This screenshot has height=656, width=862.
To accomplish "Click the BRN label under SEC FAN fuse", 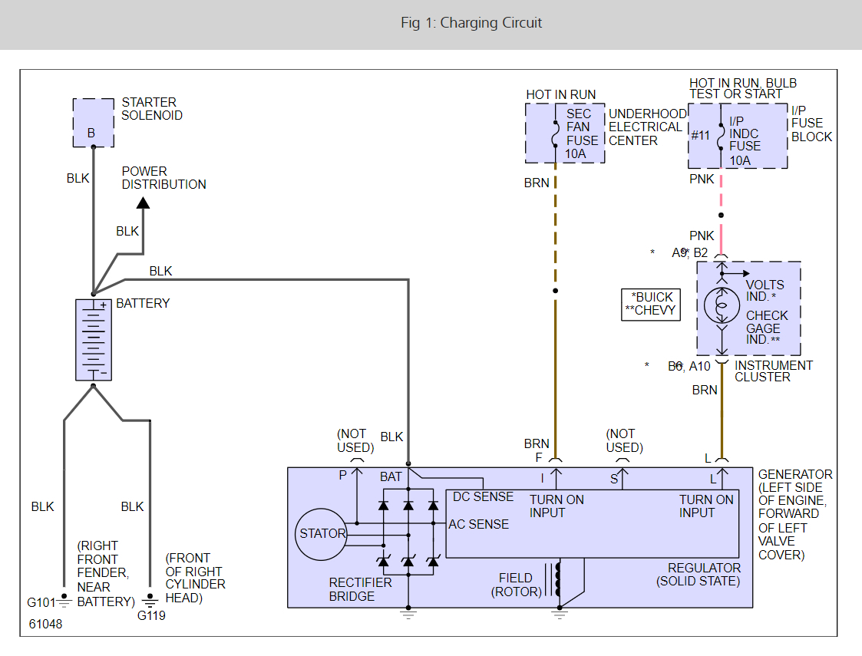I will (x=537, y=183).
